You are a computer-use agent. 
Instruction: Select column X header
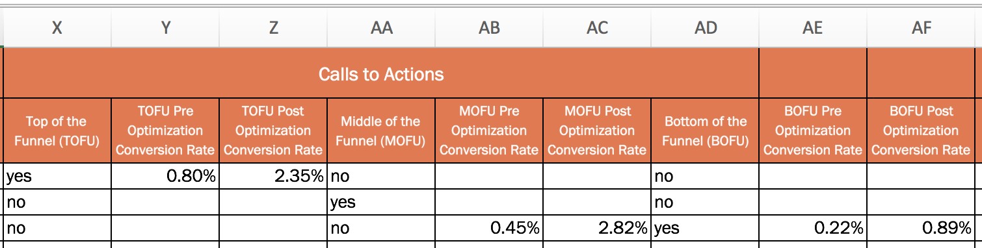tap(57, 27)
